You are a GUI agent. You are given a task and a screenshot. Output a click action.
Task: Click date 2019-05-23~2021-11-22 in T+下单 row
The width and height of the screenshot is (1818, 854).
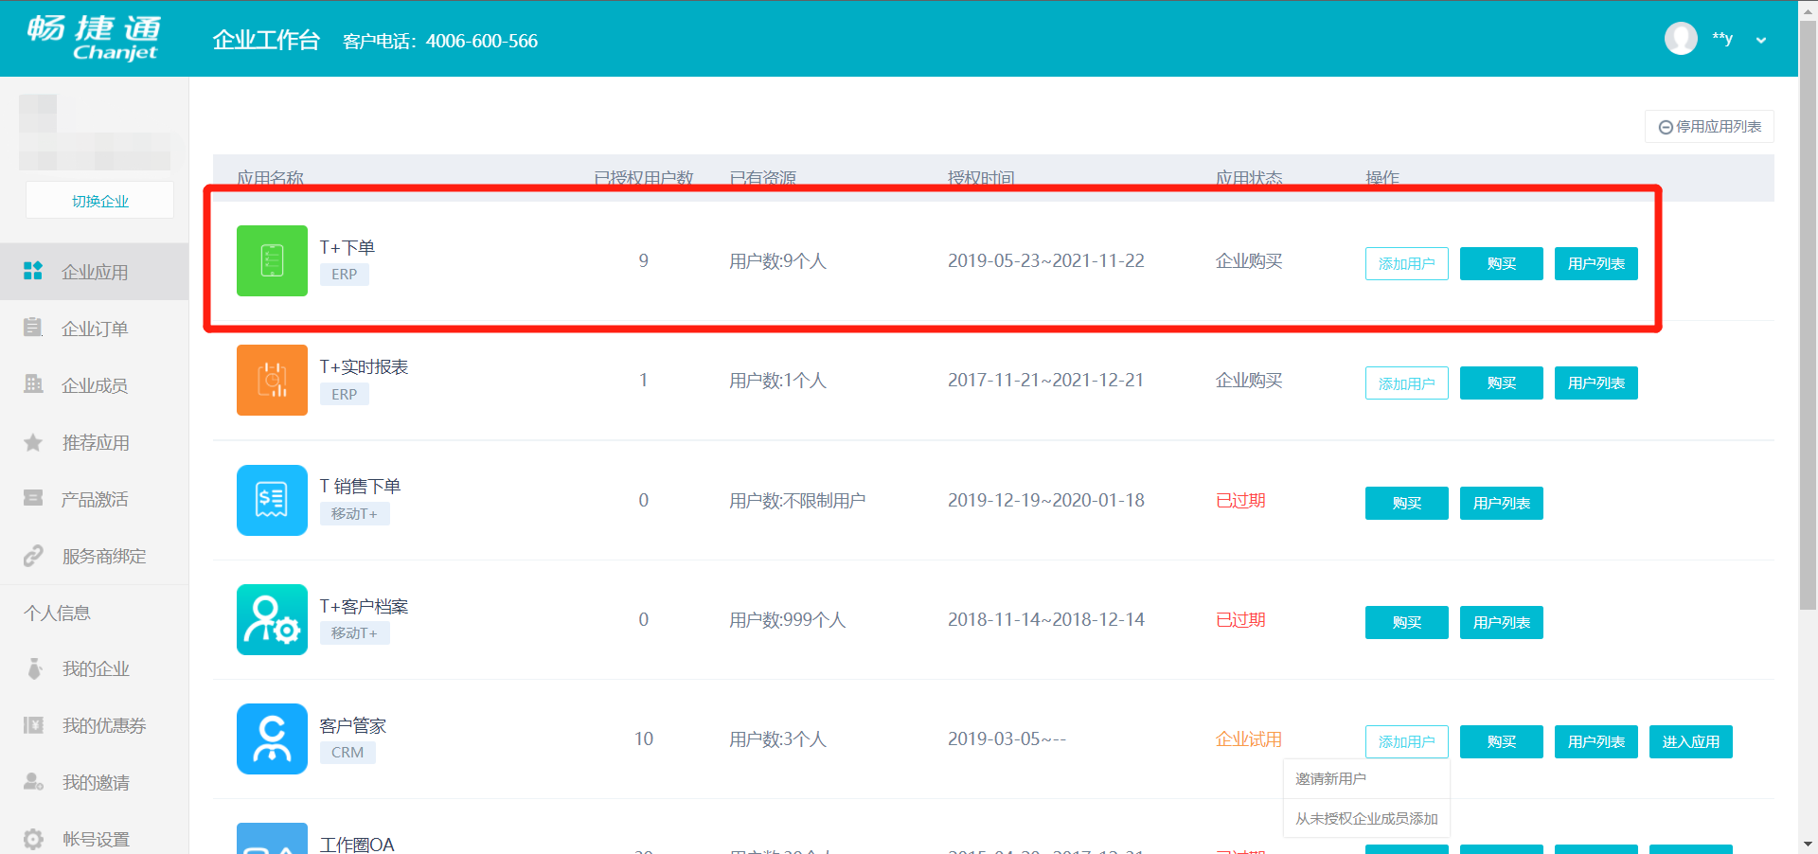pyautogui.click(x=1045, y=260)
